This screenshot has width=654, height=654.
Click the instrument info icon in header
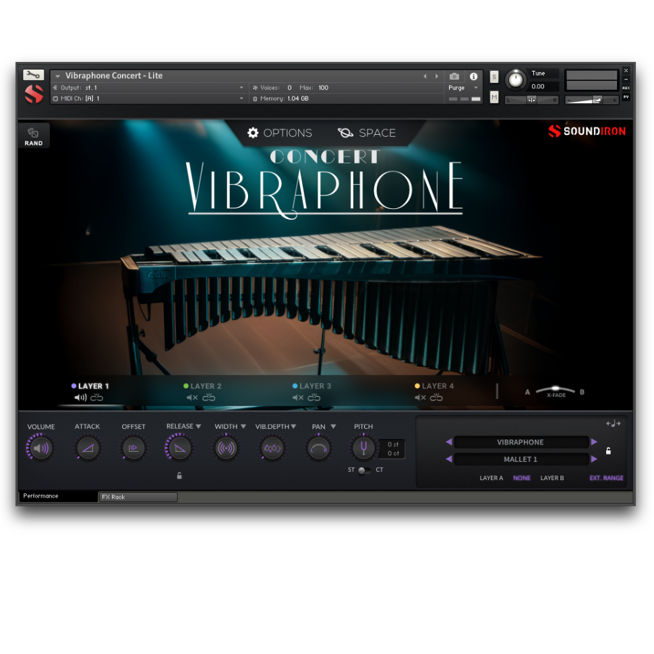point(473,76)
